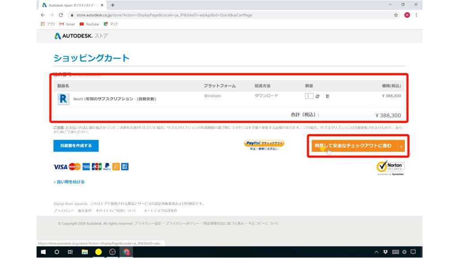Click the MasterCard payment icon
Viewport: 459px width, 258px height.
coord(74,166)
